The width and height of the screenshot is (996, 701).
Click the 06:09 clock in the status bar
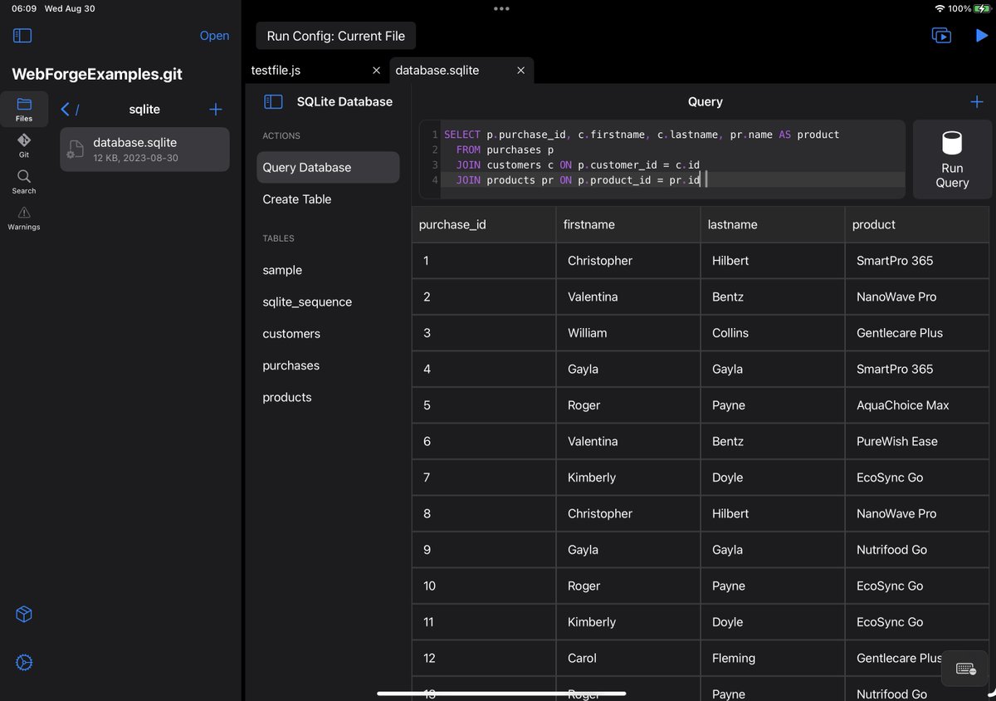pos(24,8)
